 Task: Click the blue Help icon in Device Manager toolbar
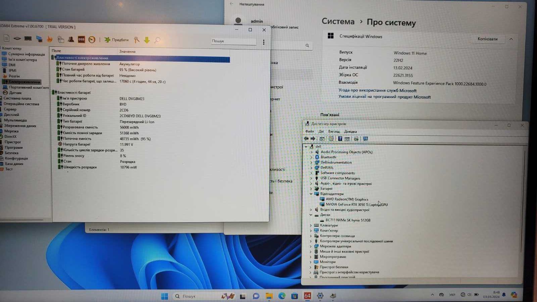click(x=340, y=139)
